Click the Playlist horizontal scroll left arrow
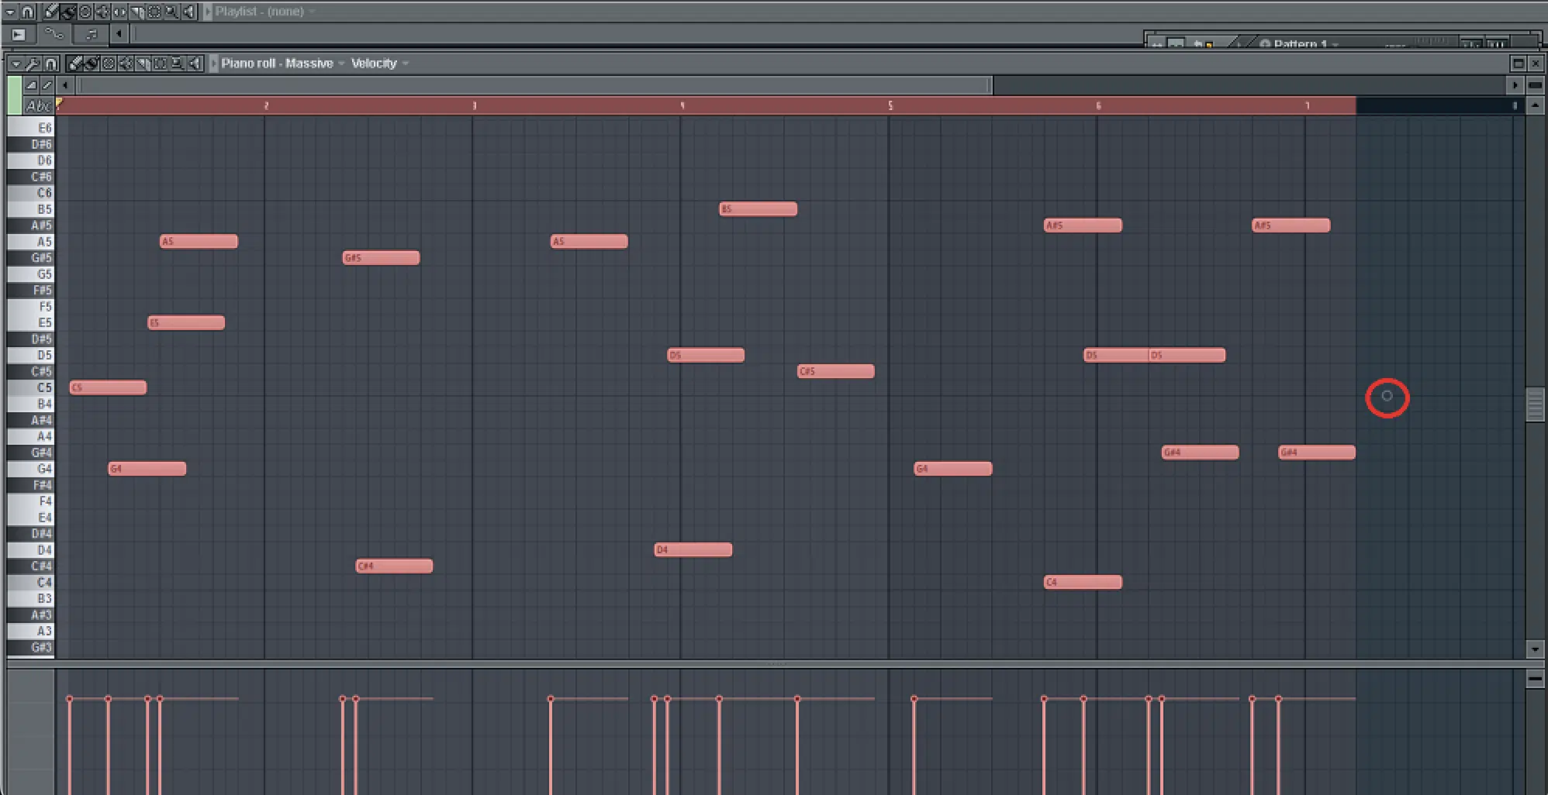The height and width of the screenshot is (795, 1548). point(119,33)
